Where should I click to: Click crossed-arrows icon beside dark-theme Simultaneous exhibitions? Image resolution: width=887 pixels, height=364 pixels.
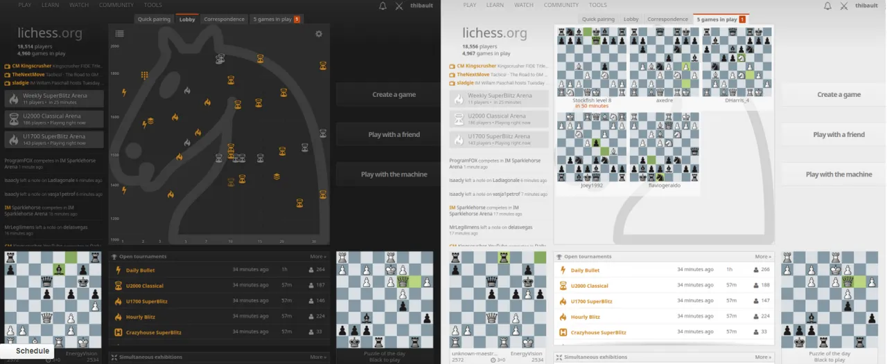(x=114, y=357)
